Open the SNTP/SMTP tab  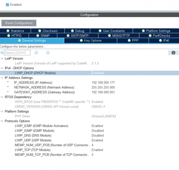pyautogui.click(x=77, y=36)
